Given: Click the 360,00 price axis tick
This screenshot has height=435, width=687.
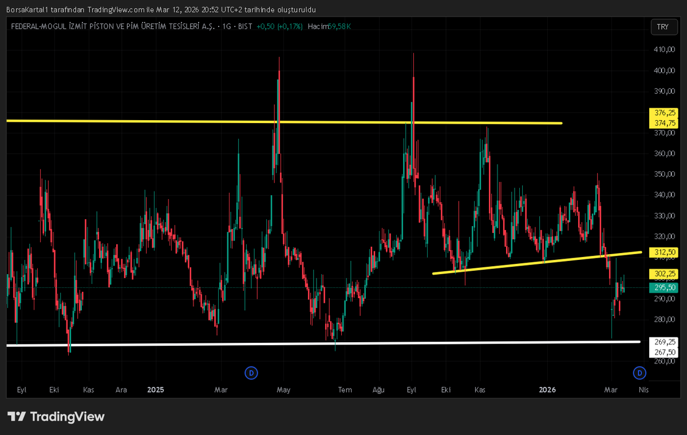Looking at the screenshot, I should 663,153.
